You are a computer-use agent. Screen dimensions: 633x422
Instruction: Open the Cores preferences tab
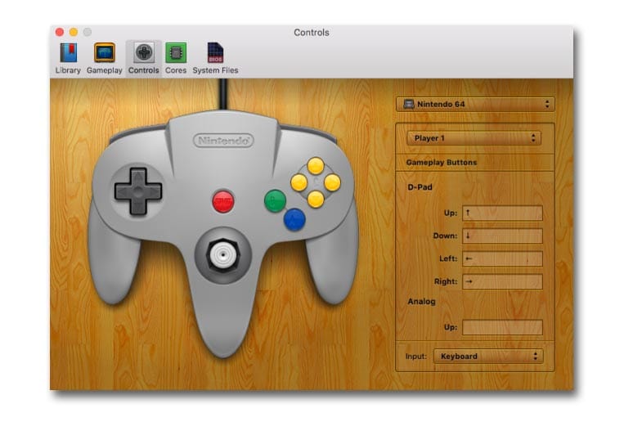pos(176,59)
